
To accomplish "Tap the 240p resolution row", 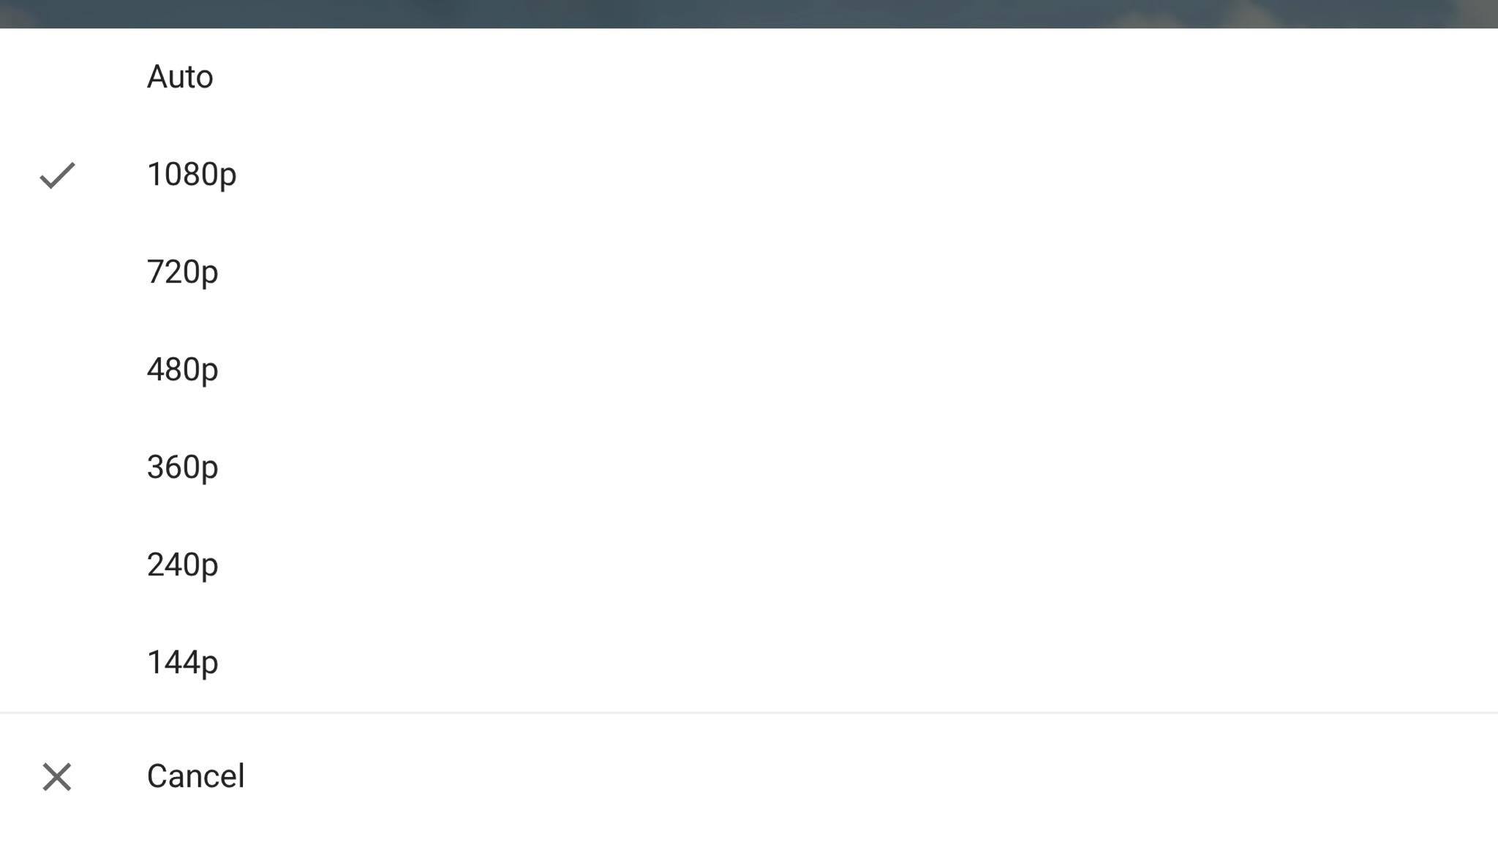I will tap(749, 565).
